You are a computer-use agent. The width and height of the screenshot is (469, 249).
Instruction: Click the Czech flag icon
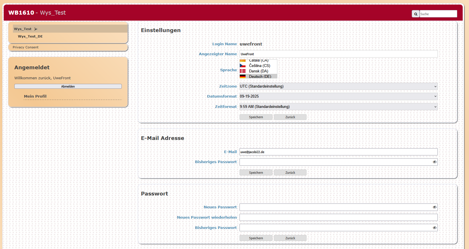click(243, 66)
